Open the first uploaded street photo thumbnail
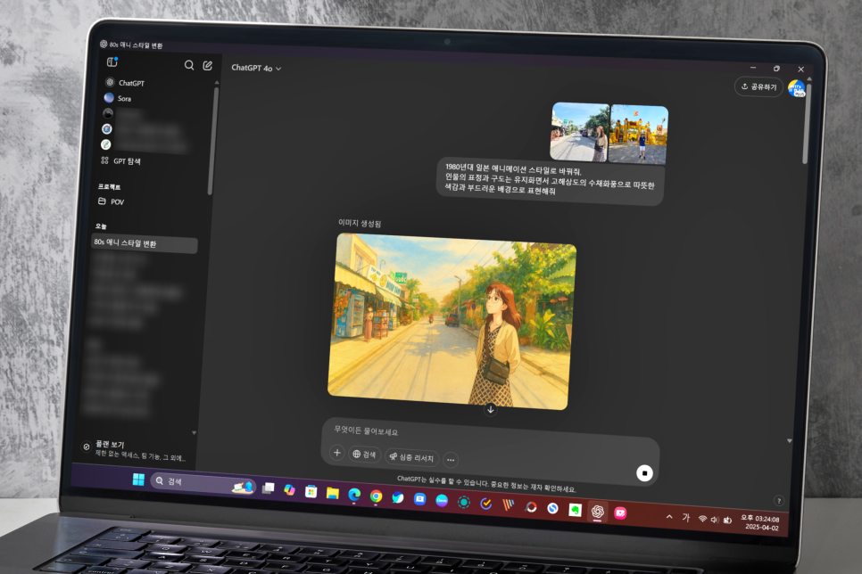The image size is (862, 574). [x=579, y=132]
